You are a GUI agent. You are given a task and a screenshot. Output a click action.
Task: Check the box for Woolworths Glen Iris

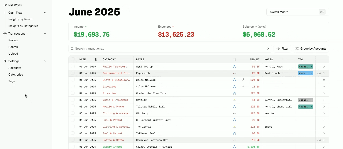pyautogui.click(x=73, y=93)
